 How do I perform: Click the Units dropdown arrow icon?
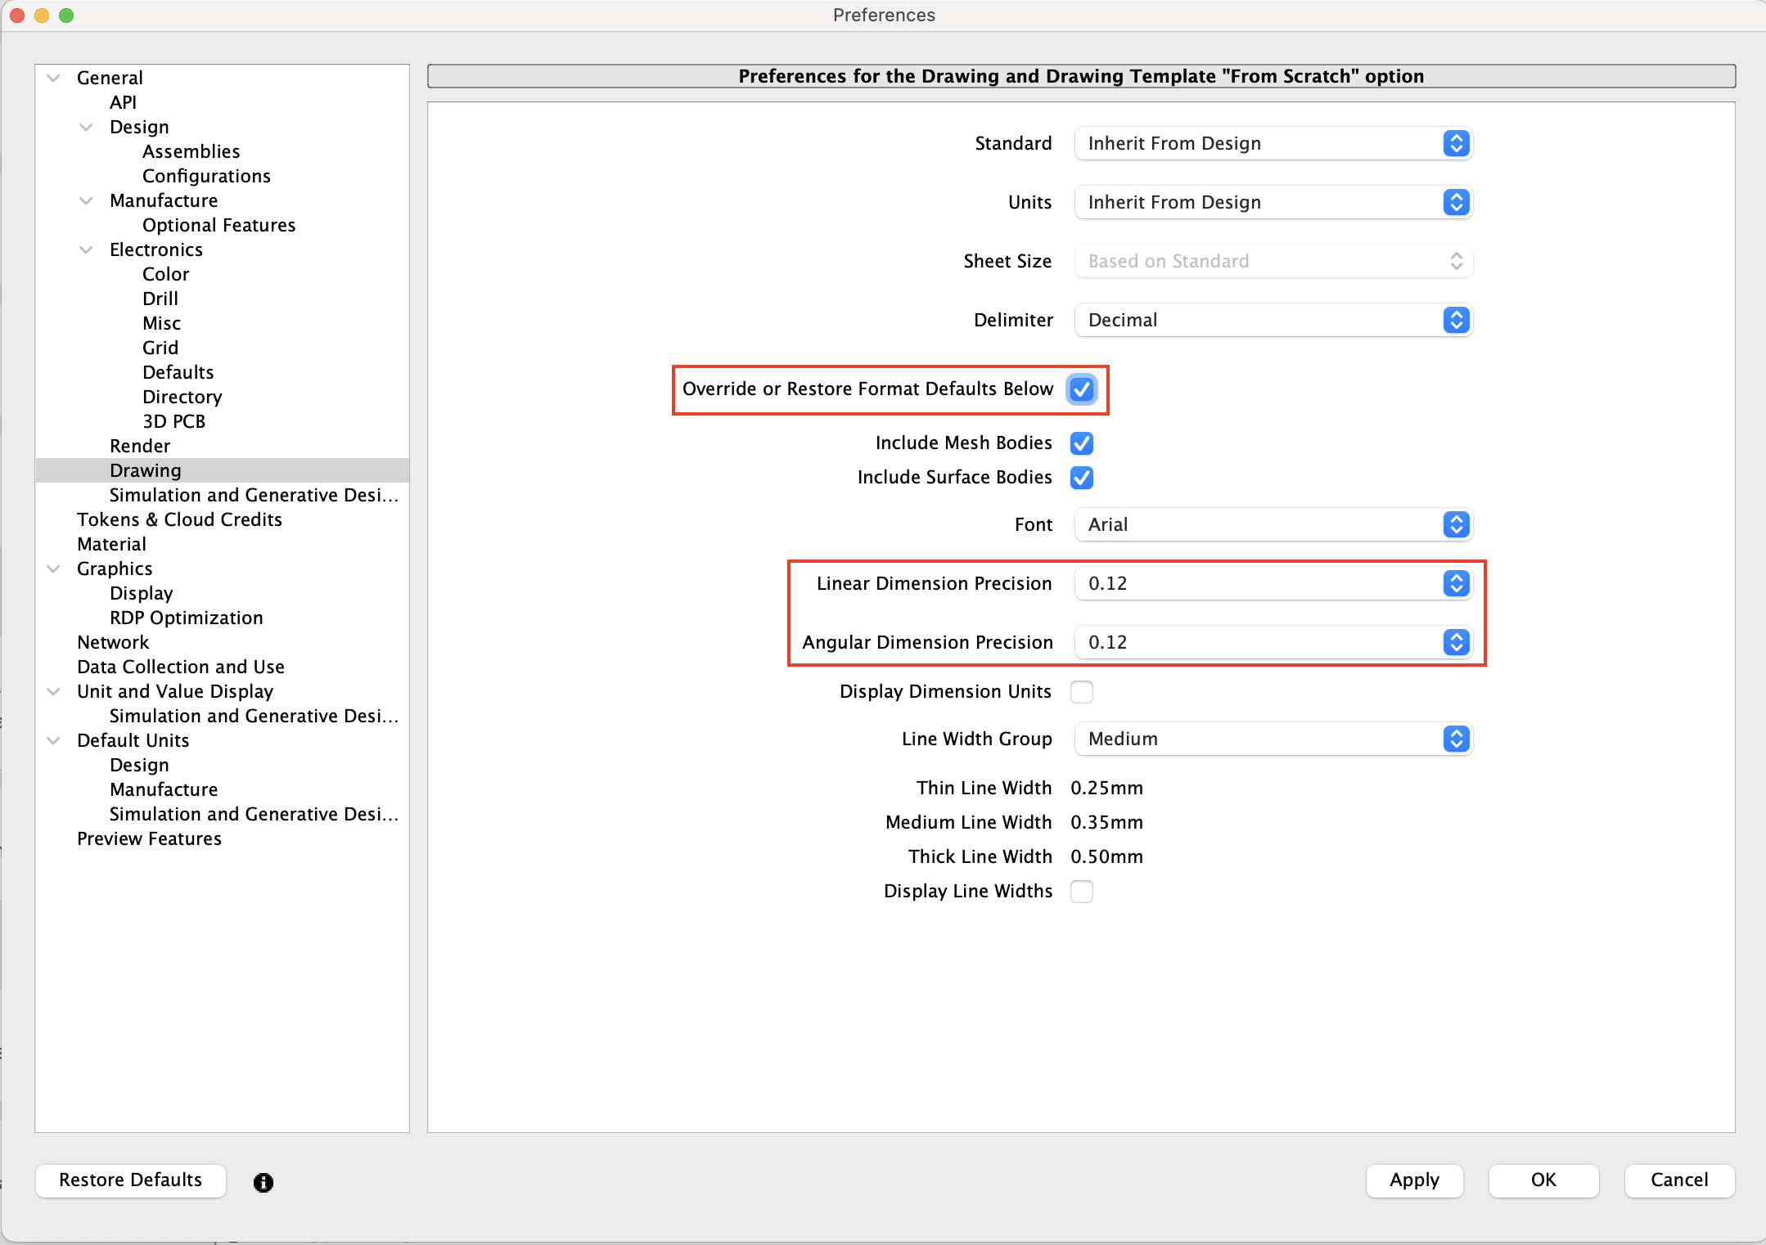coord(1456,203)
